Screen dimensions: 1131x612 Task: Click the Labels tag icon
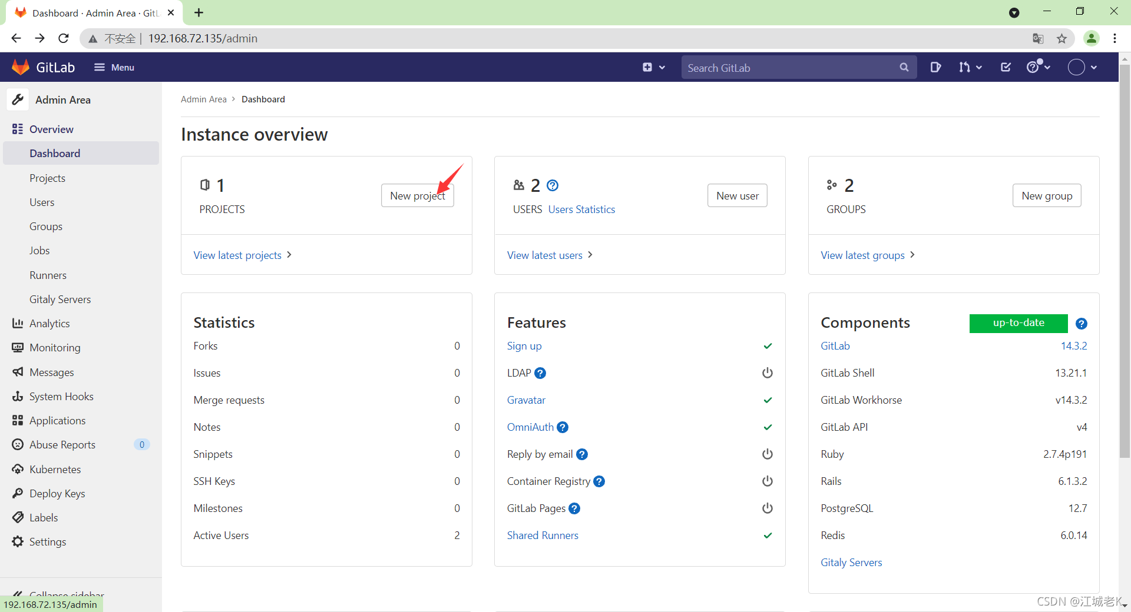click(18, 517)
